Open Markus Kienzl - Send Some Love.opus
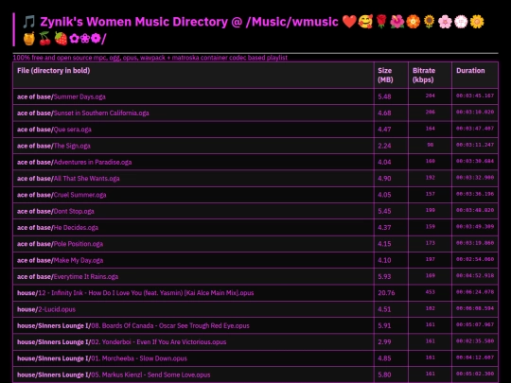Screen dimensions: 511x383 pyautogui.click(x=150, y=374)
